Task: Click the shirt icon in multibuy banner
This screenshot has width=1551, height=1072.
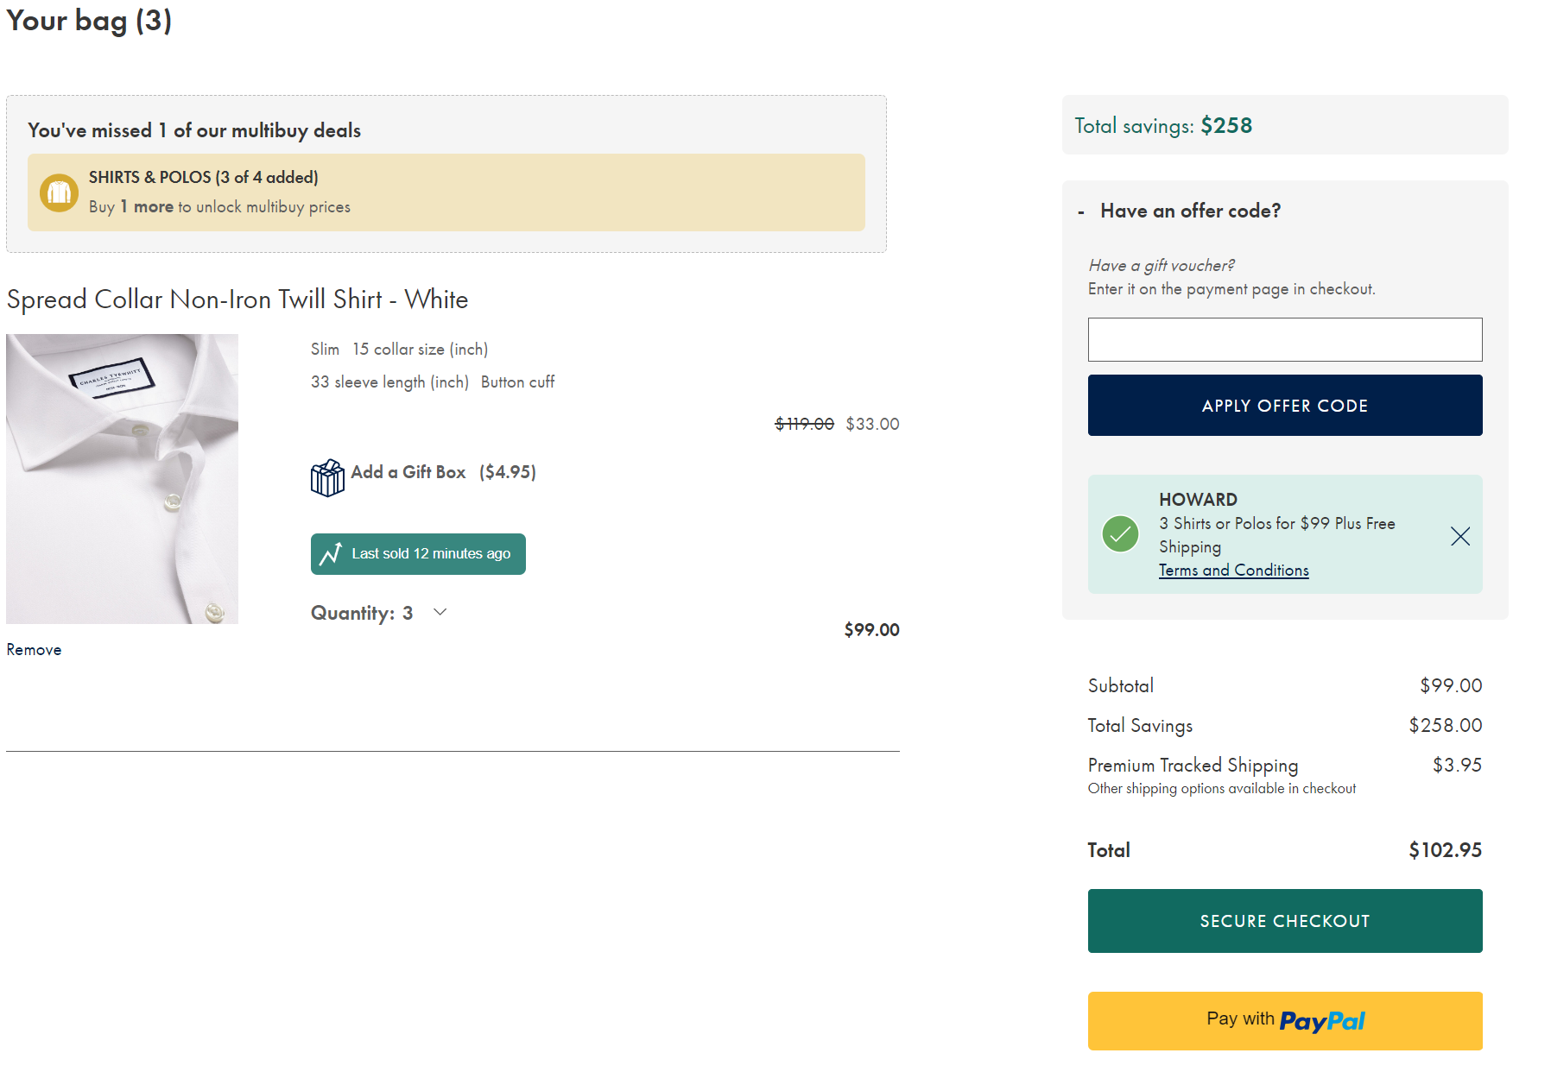Action: pos(59,192)
